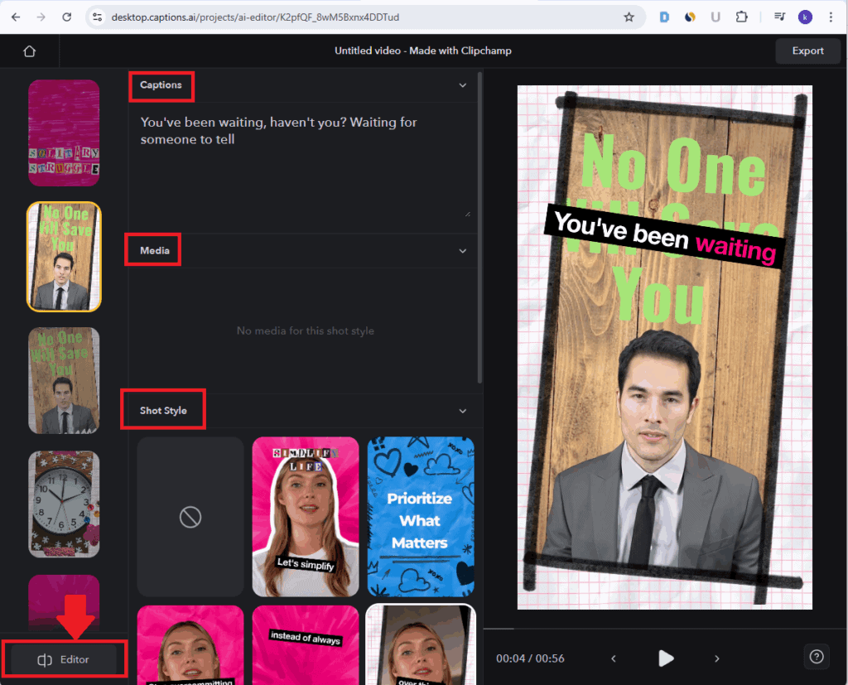Click the browser forward arrow
This screenshot has width=848, height=685.
click(41, 17)
